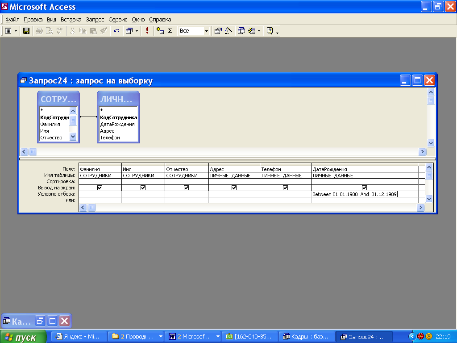Click the View (datasheet) toolbar icon
457x343 pixels.
(8, 31)
